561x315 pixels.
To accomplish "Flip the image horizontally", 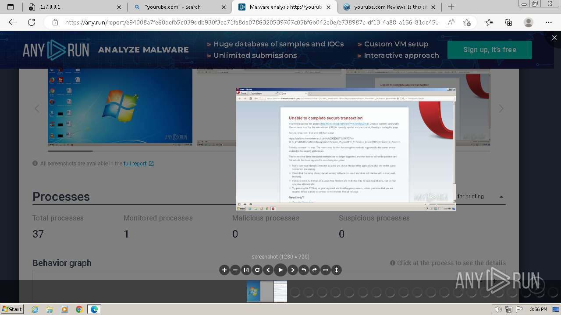I will coord(326,270).
